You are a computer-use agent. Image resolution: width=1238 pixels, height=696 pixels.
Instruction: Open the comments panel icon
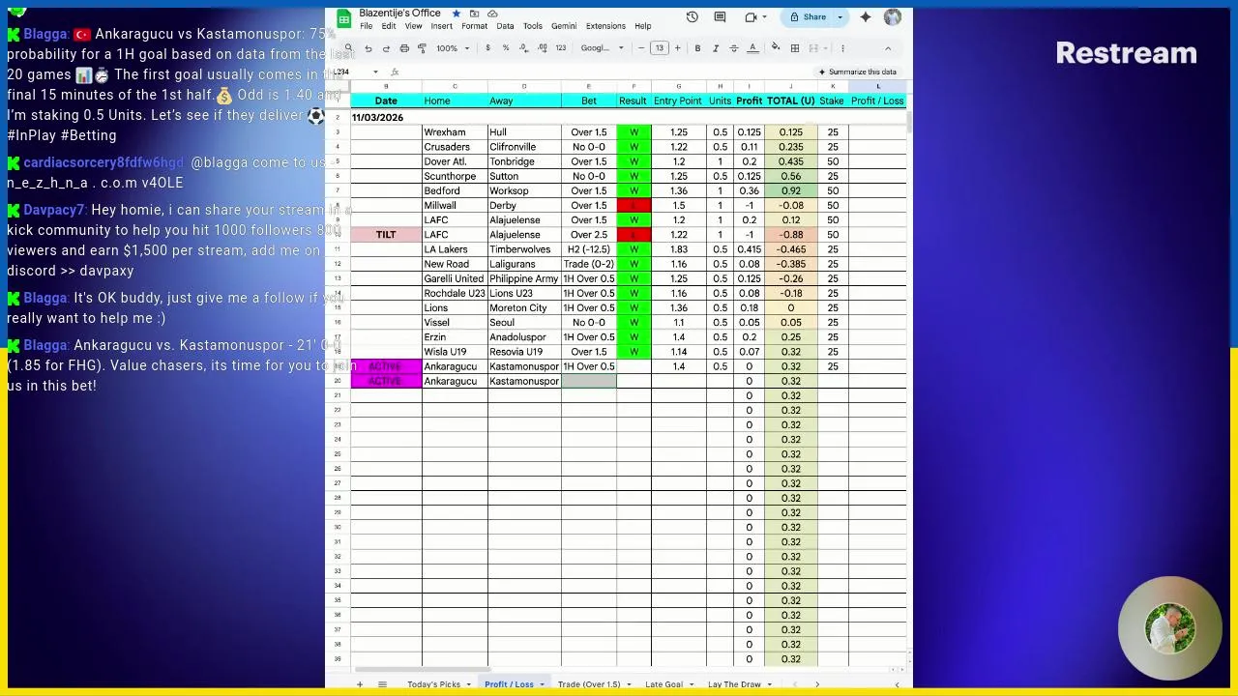click(720, 16)
